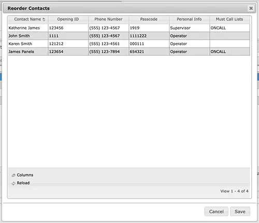
Task: Click the Opening ID column header
Action: [x=68, y=19]
